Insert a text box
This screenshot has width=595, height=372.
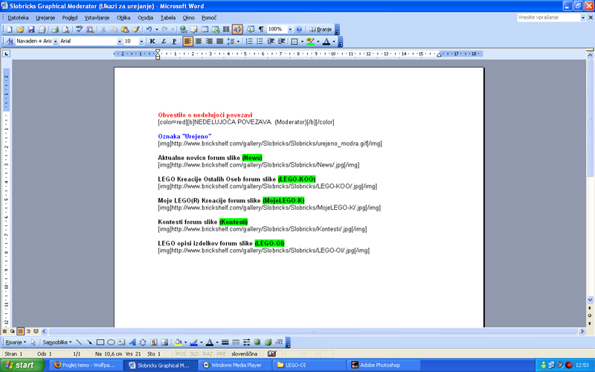121,342
